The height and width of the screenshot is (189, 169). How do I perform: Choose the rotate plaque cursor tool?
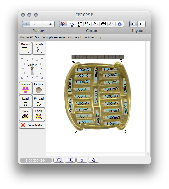tap(71, 24)
